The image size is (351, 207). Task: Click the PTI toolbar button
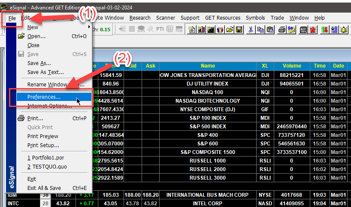tap(160, 29)
